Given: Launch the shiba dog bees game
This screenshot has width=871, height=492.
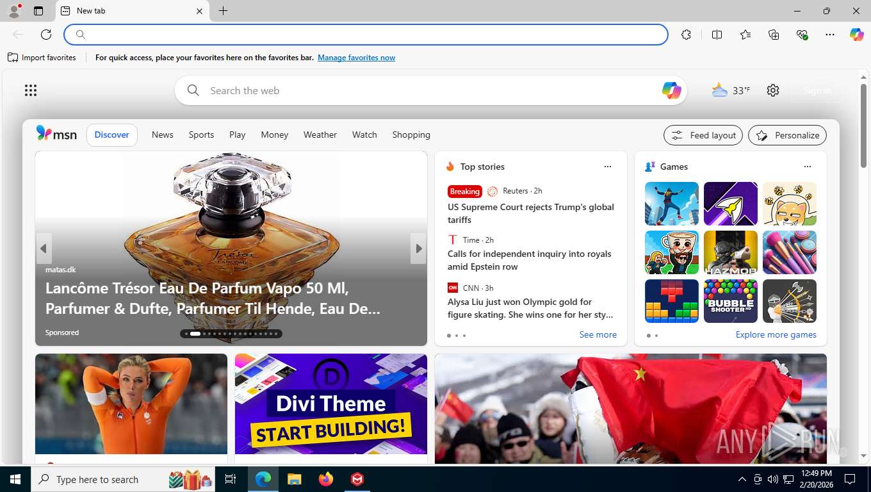Looking at the screenshot, I should click(790, 204).
